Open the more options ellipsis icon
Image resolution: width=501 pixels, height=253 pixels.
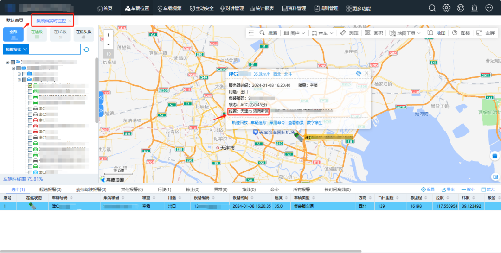489,8
